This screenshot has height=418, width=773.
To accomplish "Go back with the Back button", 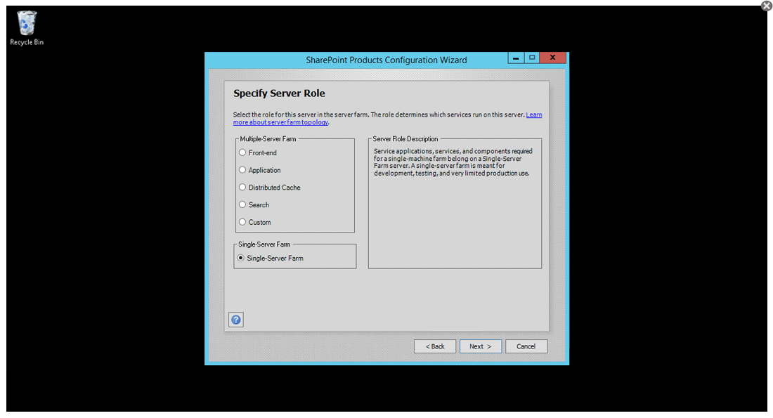I will coord(435,346).
